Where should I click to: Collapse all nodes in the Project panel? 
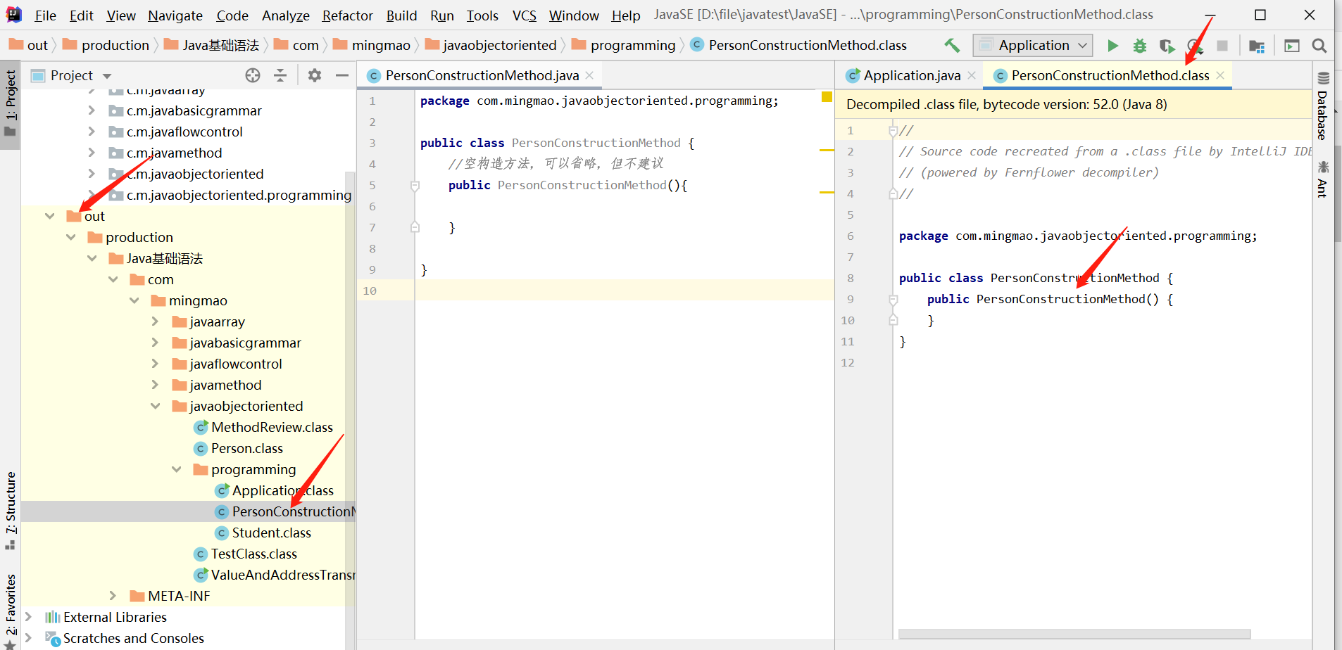pyautogui.click(x=280, y=75)
